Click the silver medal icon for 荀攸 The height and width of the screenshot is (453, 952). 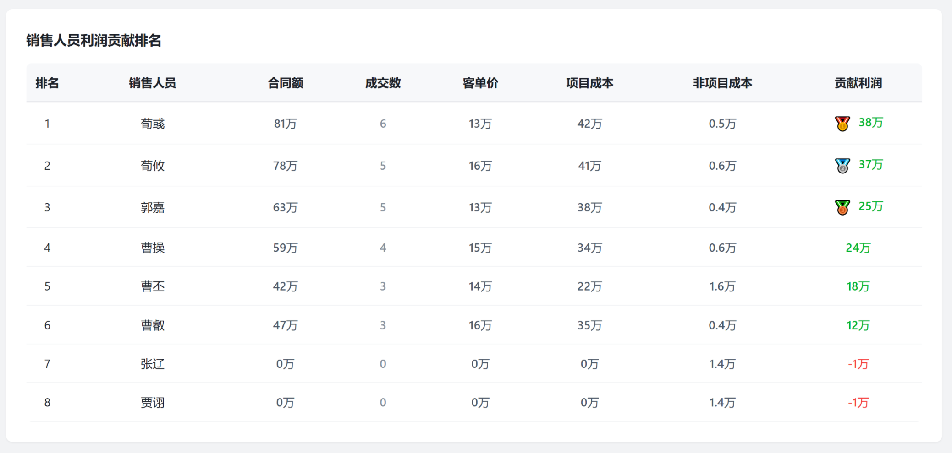[x=842, y=166]
